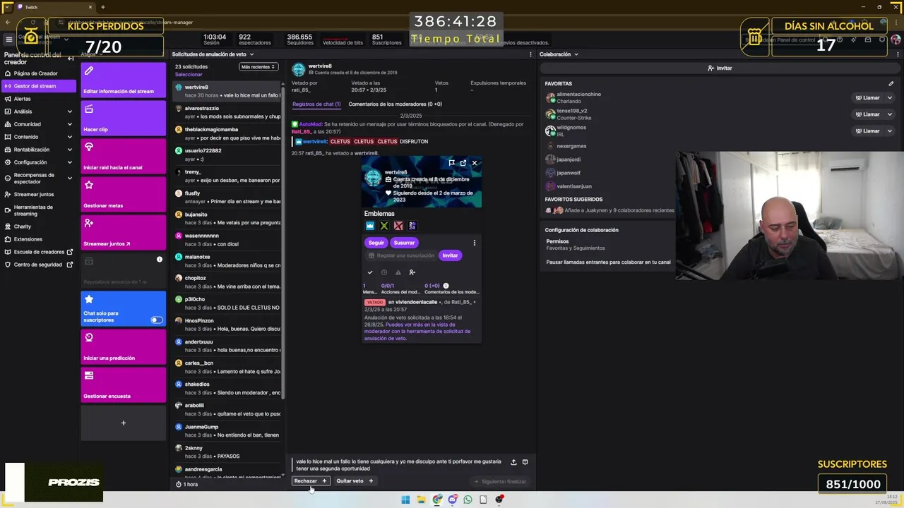Open Windows Start menu in taskbar
The width and height of the screenshot is (904, 508).
coord(405,500)
